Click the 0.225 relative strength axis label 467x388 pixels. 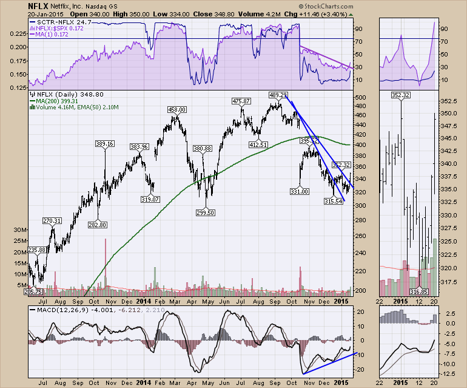17,34
